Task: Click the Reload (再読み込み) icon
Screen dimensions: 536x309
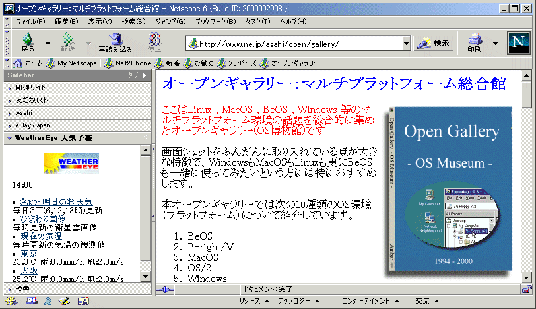Action: pos(116,38)
